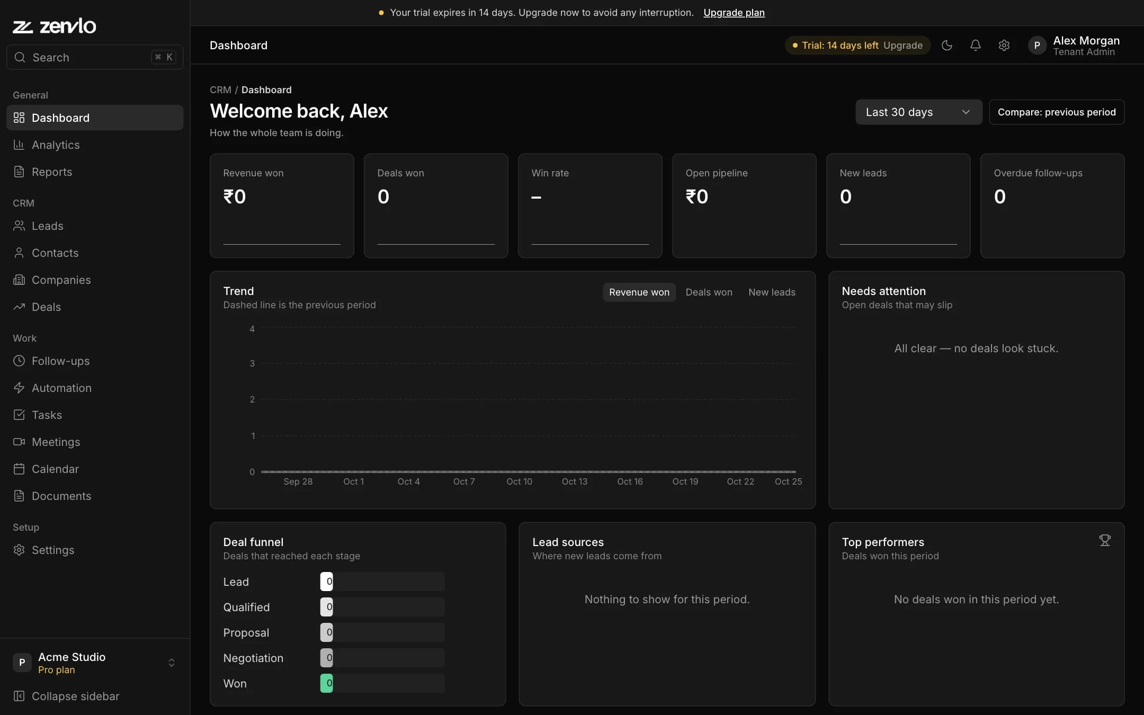Click the Lead funnel bar
Screen dimensions: 1144x715
coord(382,582)
